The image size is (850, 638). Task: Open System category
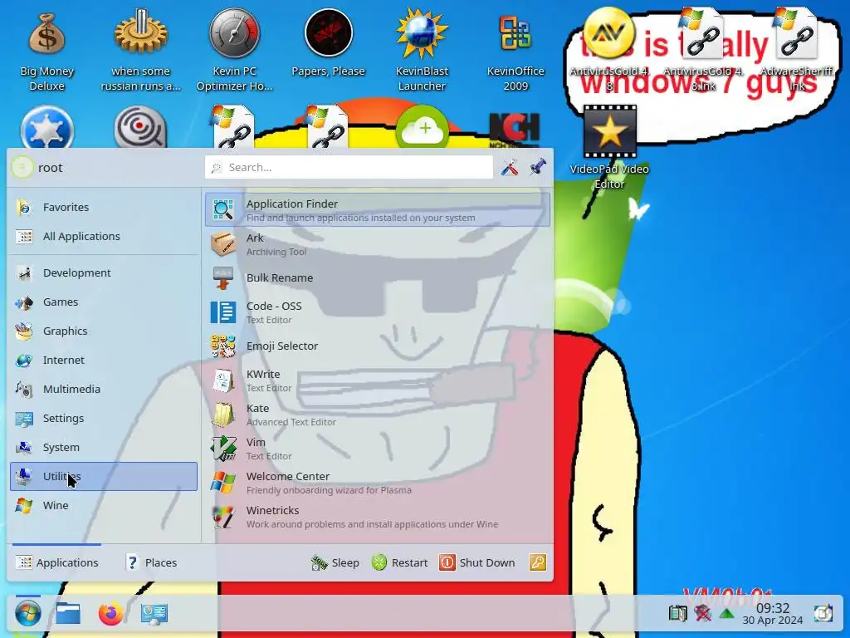[104, 448]
